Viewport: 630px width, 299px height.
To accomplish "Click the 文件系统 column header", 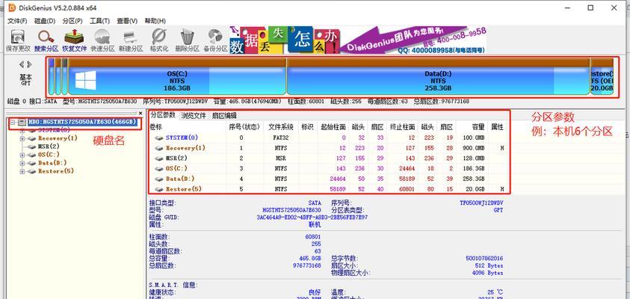I will [281, 127].
